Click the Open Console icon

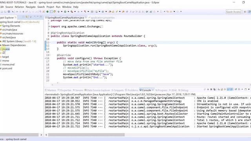(246, 89)
